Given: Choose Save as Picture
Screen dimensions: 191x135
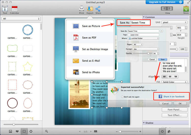Looking at the screenshot, I should pyautogui.click(x=90, y=26).
